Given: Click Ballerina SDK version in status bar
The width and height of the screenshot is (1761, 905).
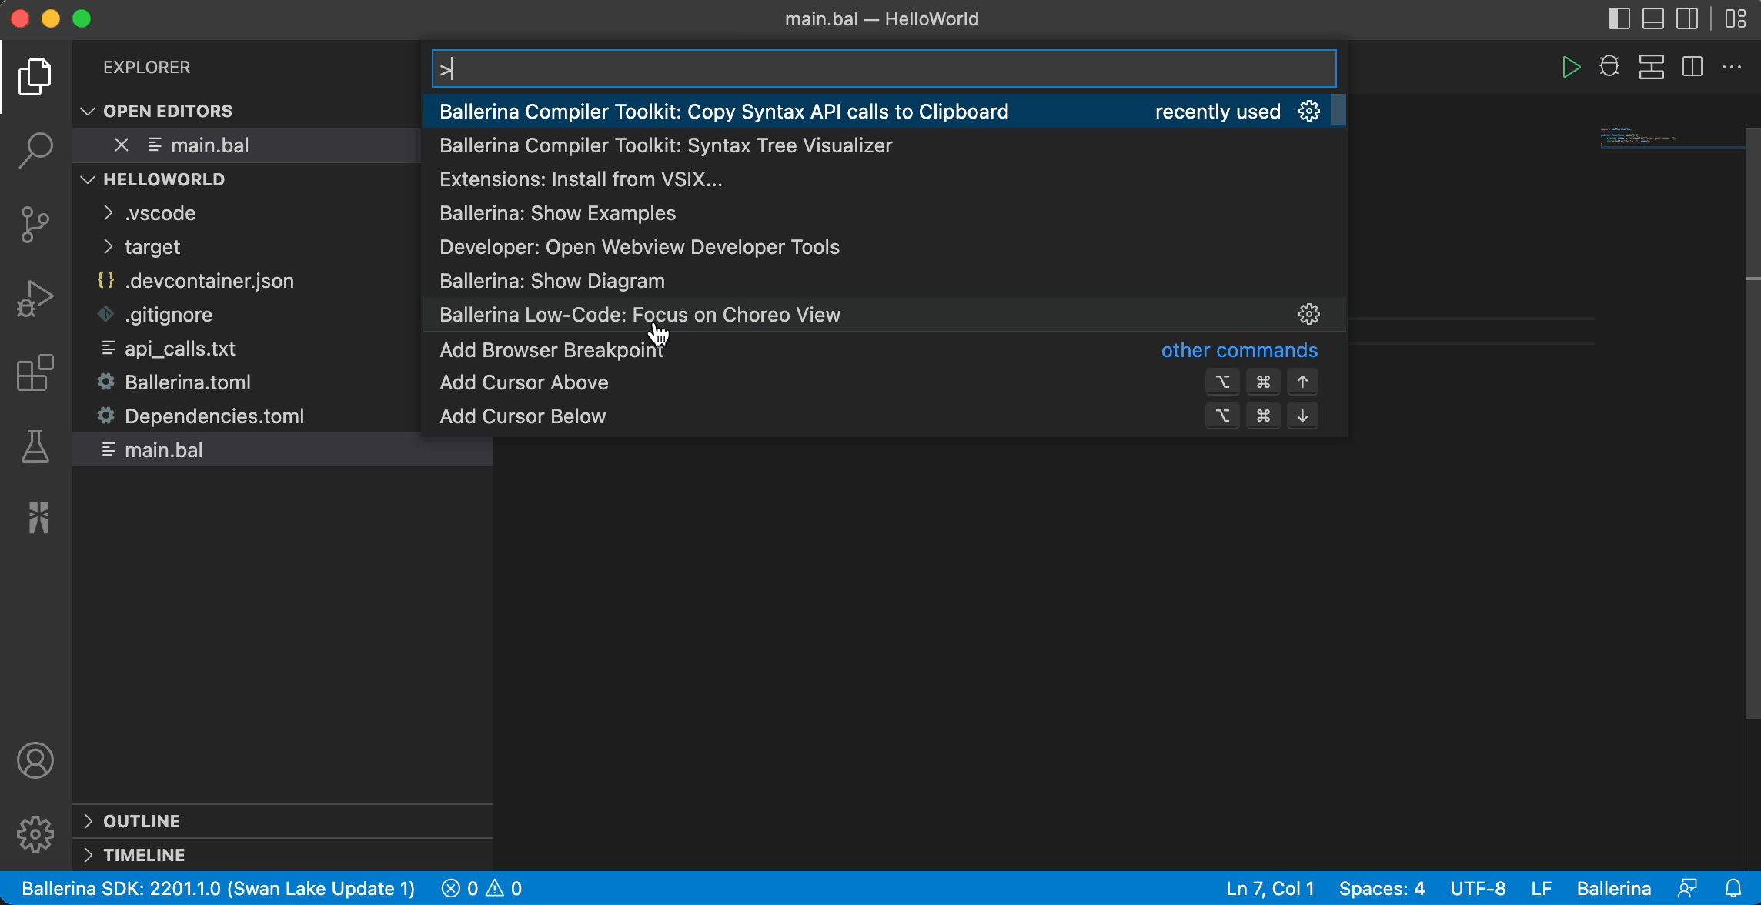Looking at the screenshot, I should click(219, 889).
